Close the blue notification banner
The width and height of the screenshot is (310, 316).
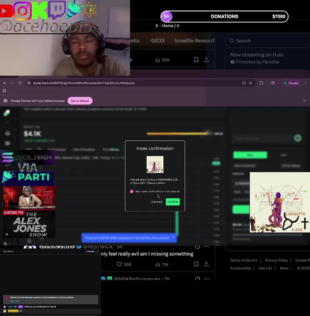[173, 237]
